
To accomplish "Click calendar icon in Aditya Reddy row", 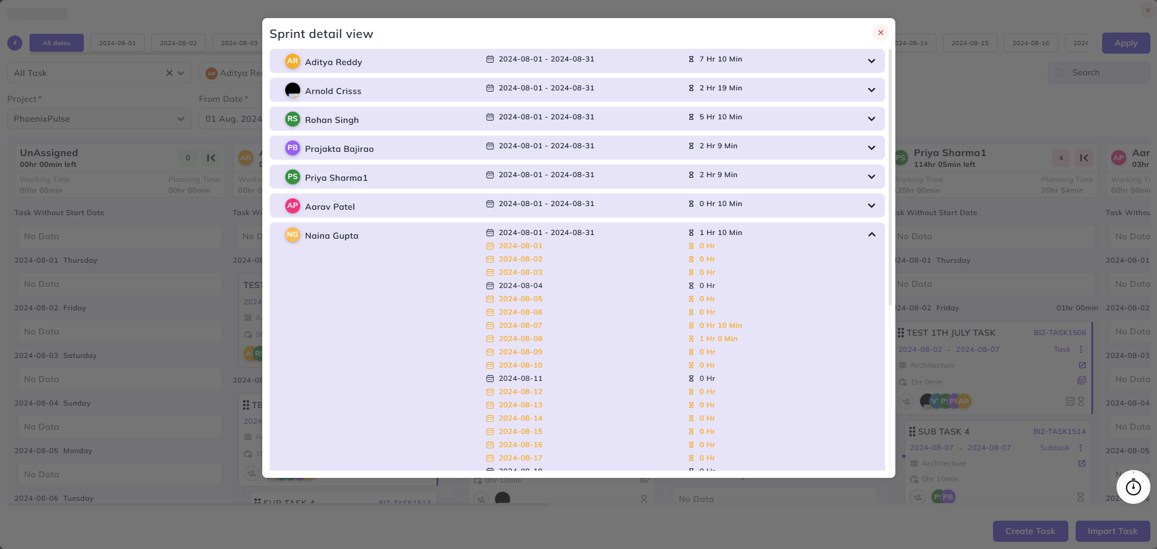I will (490, 59).
